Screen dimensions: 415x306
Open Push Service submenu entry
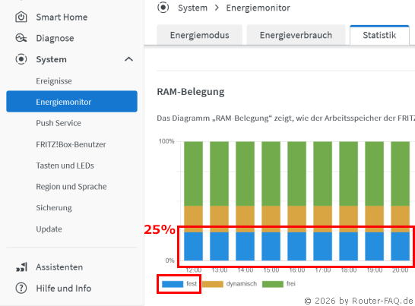pos(59,123)
